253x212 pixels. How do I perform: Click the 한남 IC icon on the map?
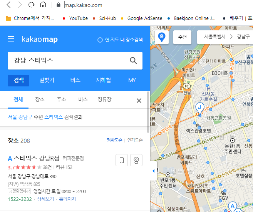pos(187,86)
